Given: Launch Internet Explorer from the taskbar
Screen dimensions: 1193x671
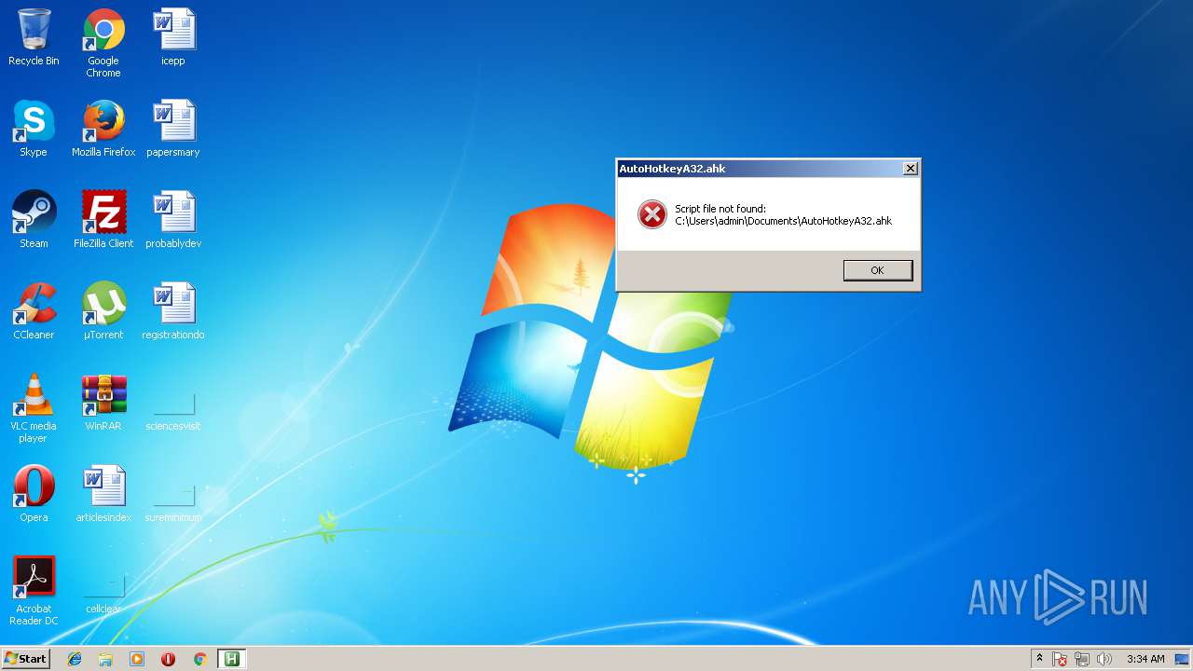Looking at the screenshot, I should [x=75, y=659].
